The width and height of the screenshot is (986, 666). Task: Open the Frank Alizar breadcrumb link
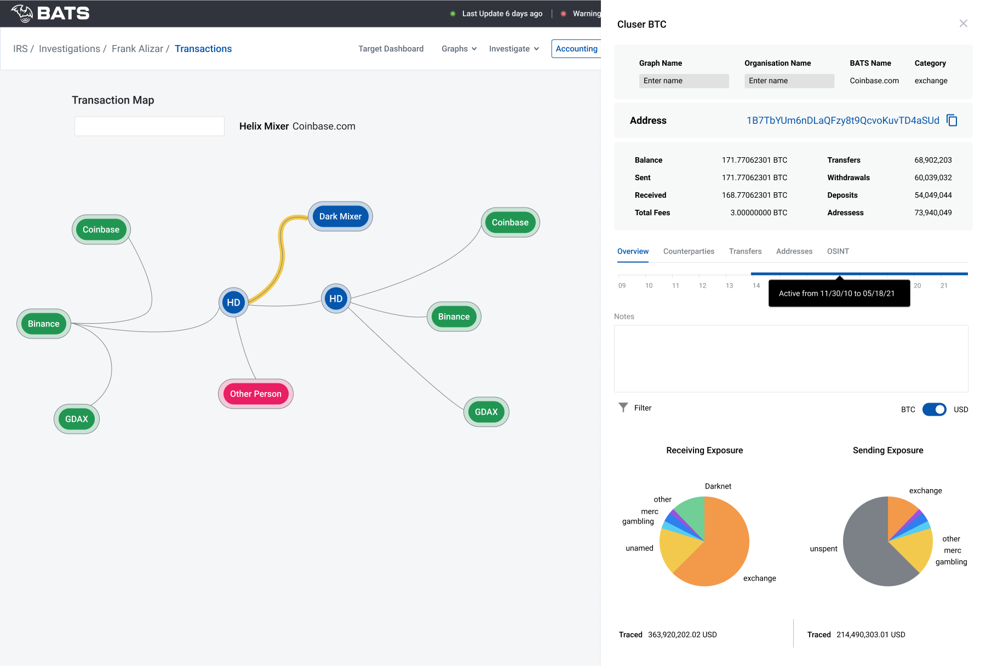point(137,49)
